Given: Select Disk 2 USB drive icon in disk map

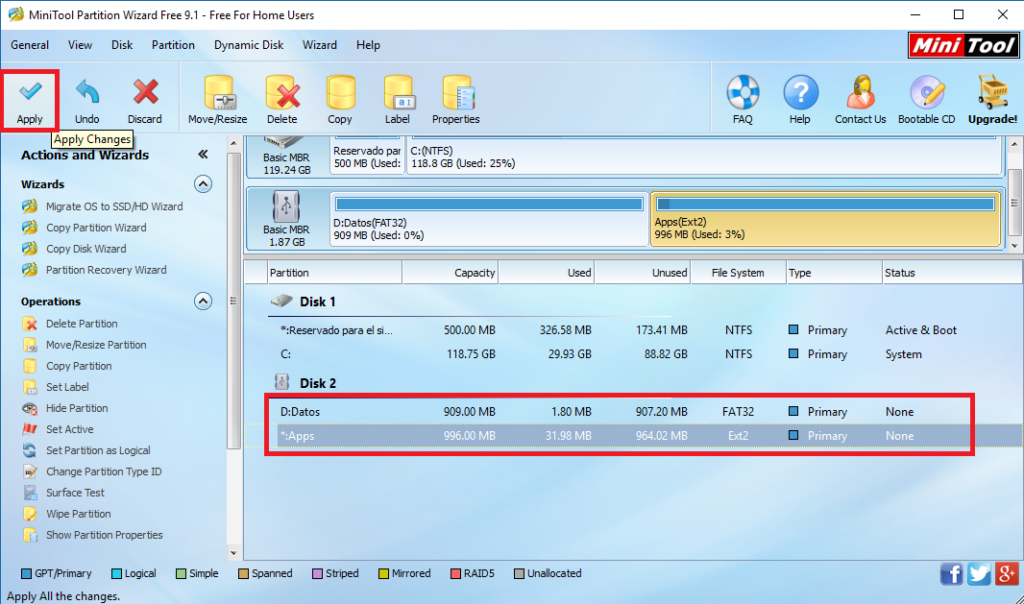Looking at the screenshot, I should tap(286, 207).
